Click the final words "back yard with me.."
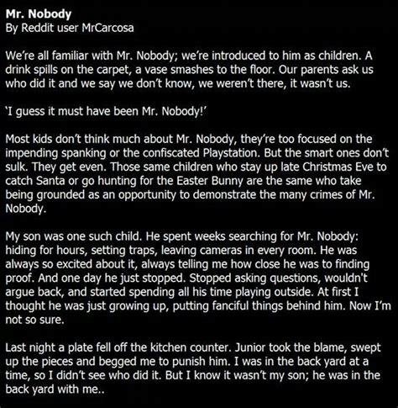Viewport: 398px width, 408px height. pyautogui.click(x=55, y=389)
